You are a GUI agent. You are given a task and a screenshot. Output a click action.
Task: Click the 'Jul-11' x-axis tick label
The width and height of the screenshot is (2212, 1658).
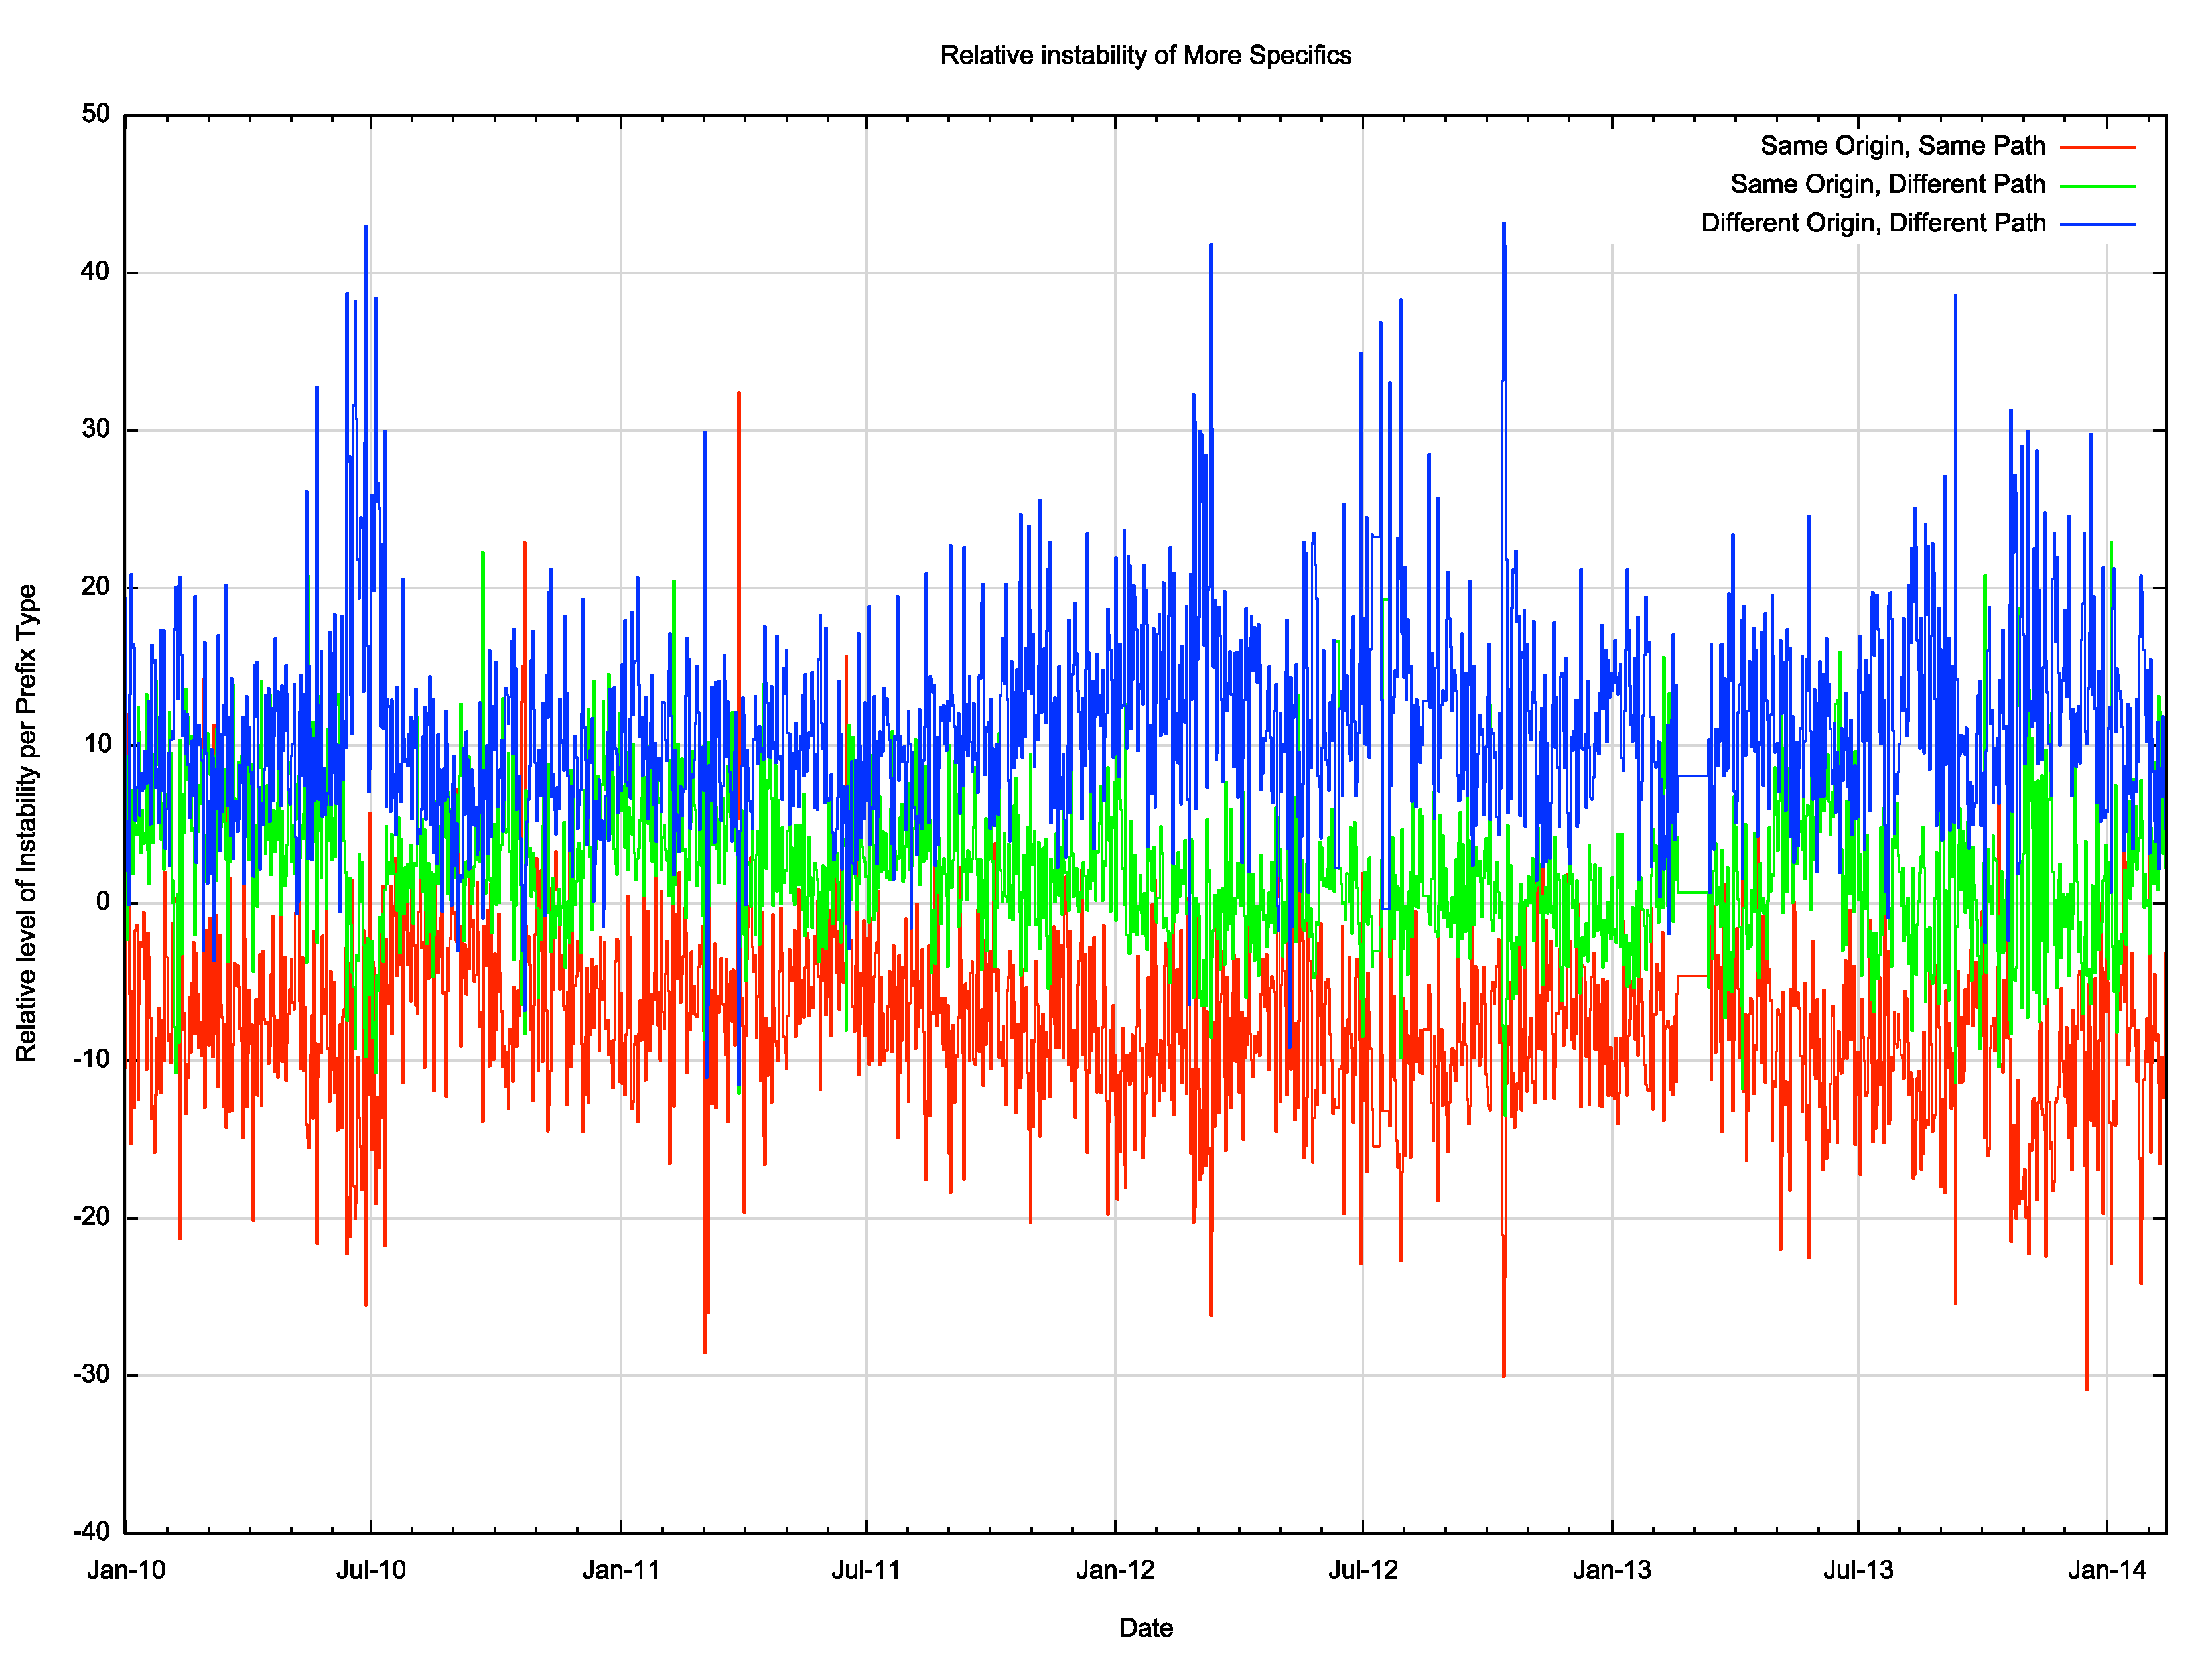(x=866, y=1570)
